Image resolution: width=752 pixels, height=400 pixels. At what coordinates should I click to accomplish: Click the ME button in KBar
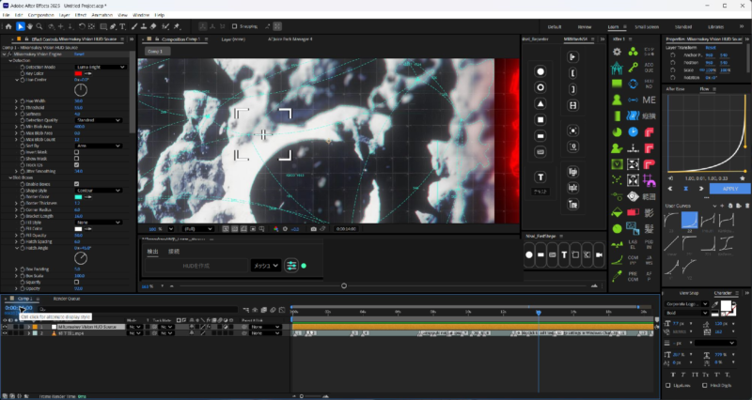[649, 100]
